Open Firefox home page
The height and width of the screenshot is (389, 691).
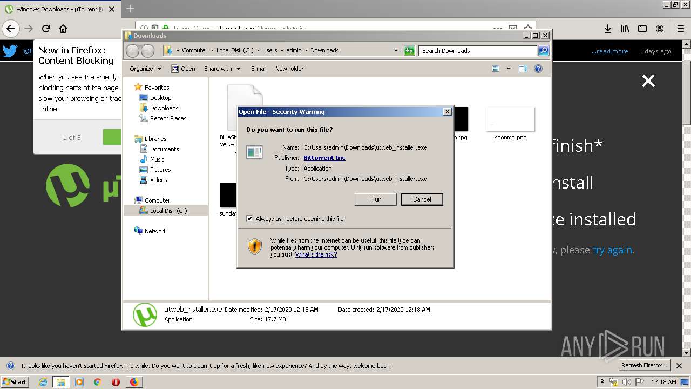(x=63, y=29)
